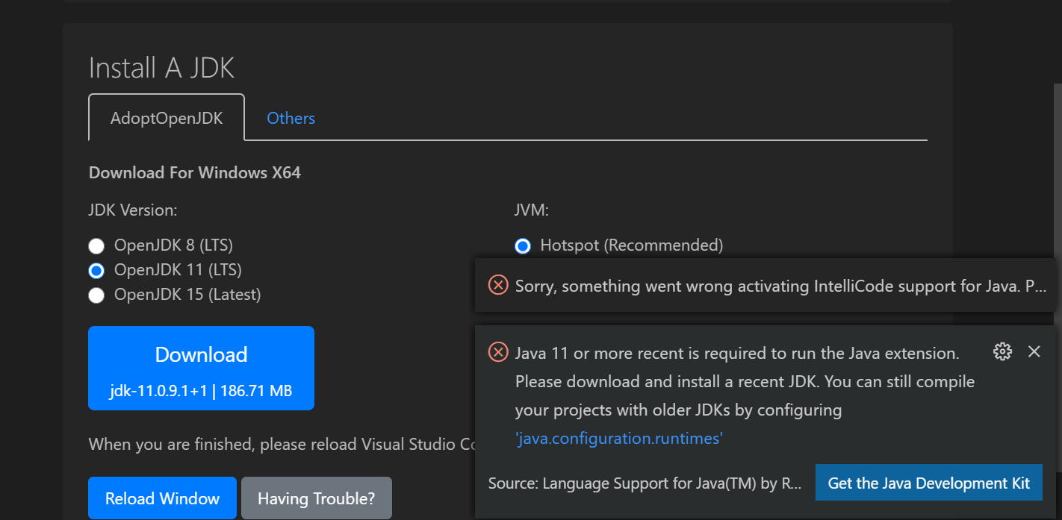Viewport: 1062px width, 520px height.
Task: Click the Install A JDK heading
Action: click(161, 68)
